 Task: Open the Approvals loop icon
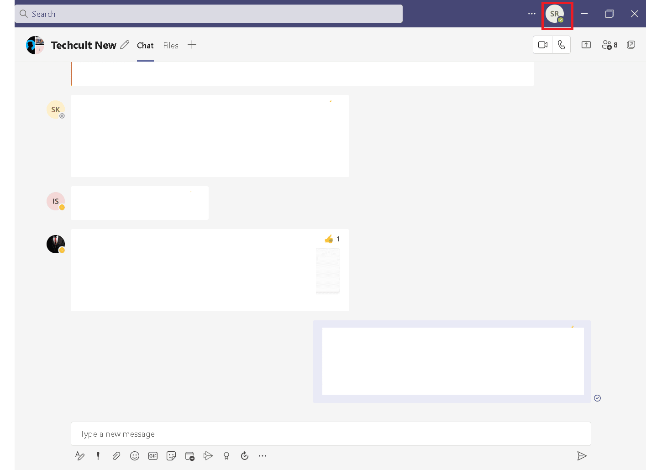point(245,456)
